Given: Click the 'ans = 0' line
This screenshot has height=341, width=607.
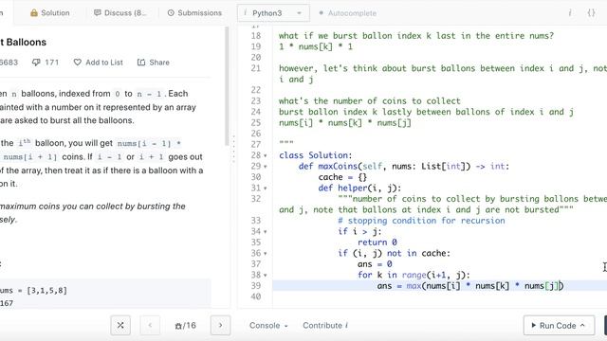Looking at the screenshot, I should [x=375, y=264].
